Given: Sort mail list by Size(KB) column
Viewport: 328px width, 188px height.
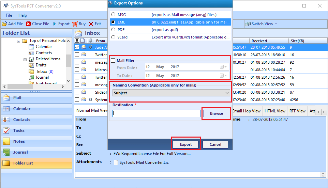Looking at the screenshot, I should tap(308, 41).
